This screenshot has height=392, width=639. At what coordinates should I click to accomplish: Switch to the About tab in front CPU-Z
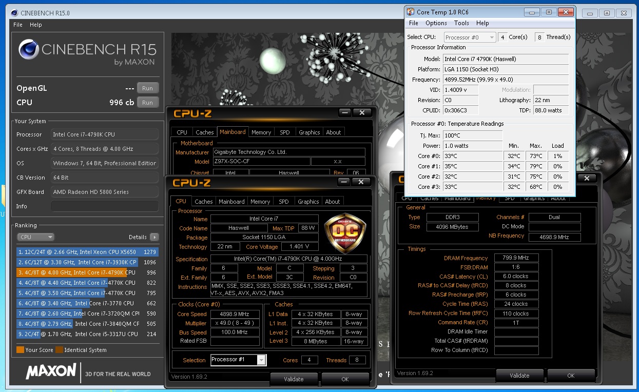tap(333, 202)
